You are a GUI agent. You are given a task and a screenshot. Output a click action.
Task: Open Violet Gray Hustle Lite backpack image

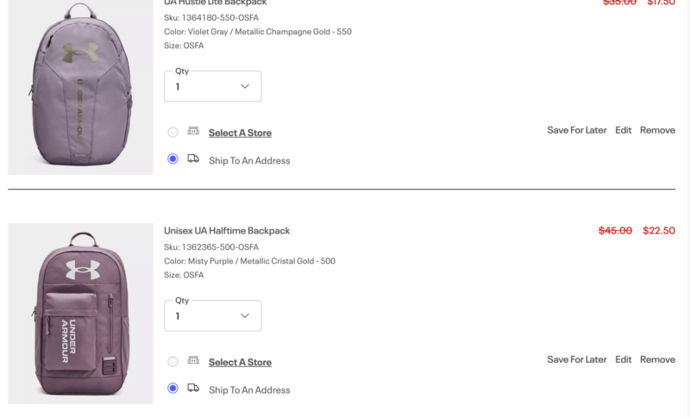80,87
